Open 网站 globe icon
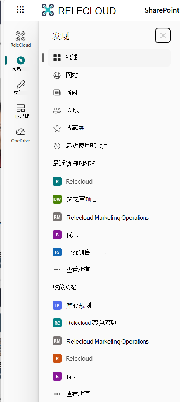180x402 pixels. coord(57,75)
